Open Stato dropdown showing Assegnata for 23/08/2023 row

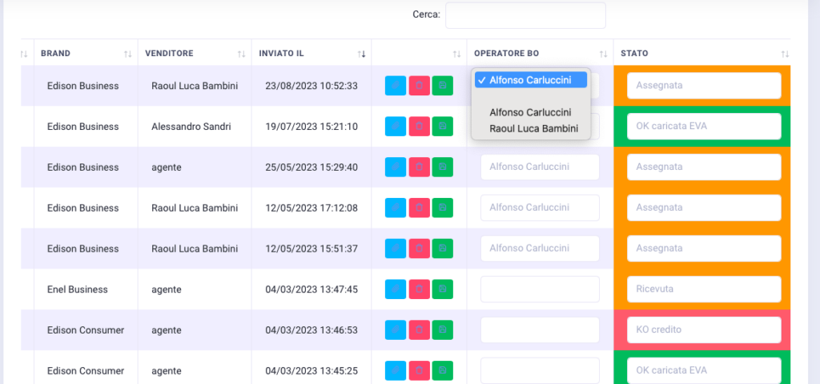[704, 86]
